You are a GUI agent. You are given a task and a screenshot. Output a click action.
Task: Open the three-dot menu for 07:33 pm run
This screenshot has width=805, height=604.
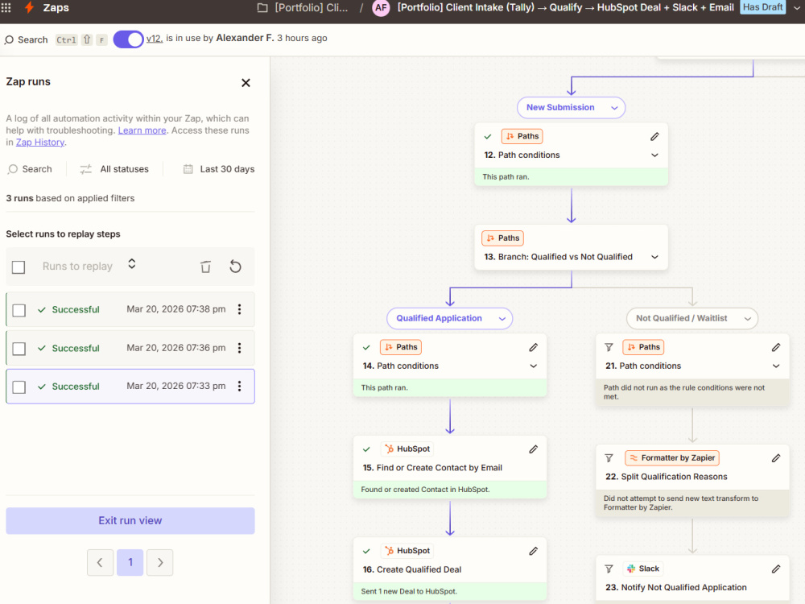click(x=239, y=387)
